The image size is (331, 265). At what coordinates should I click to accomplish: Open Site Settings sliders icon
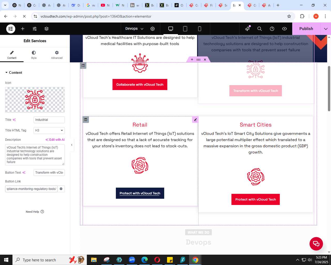click(x=35, y=29)
